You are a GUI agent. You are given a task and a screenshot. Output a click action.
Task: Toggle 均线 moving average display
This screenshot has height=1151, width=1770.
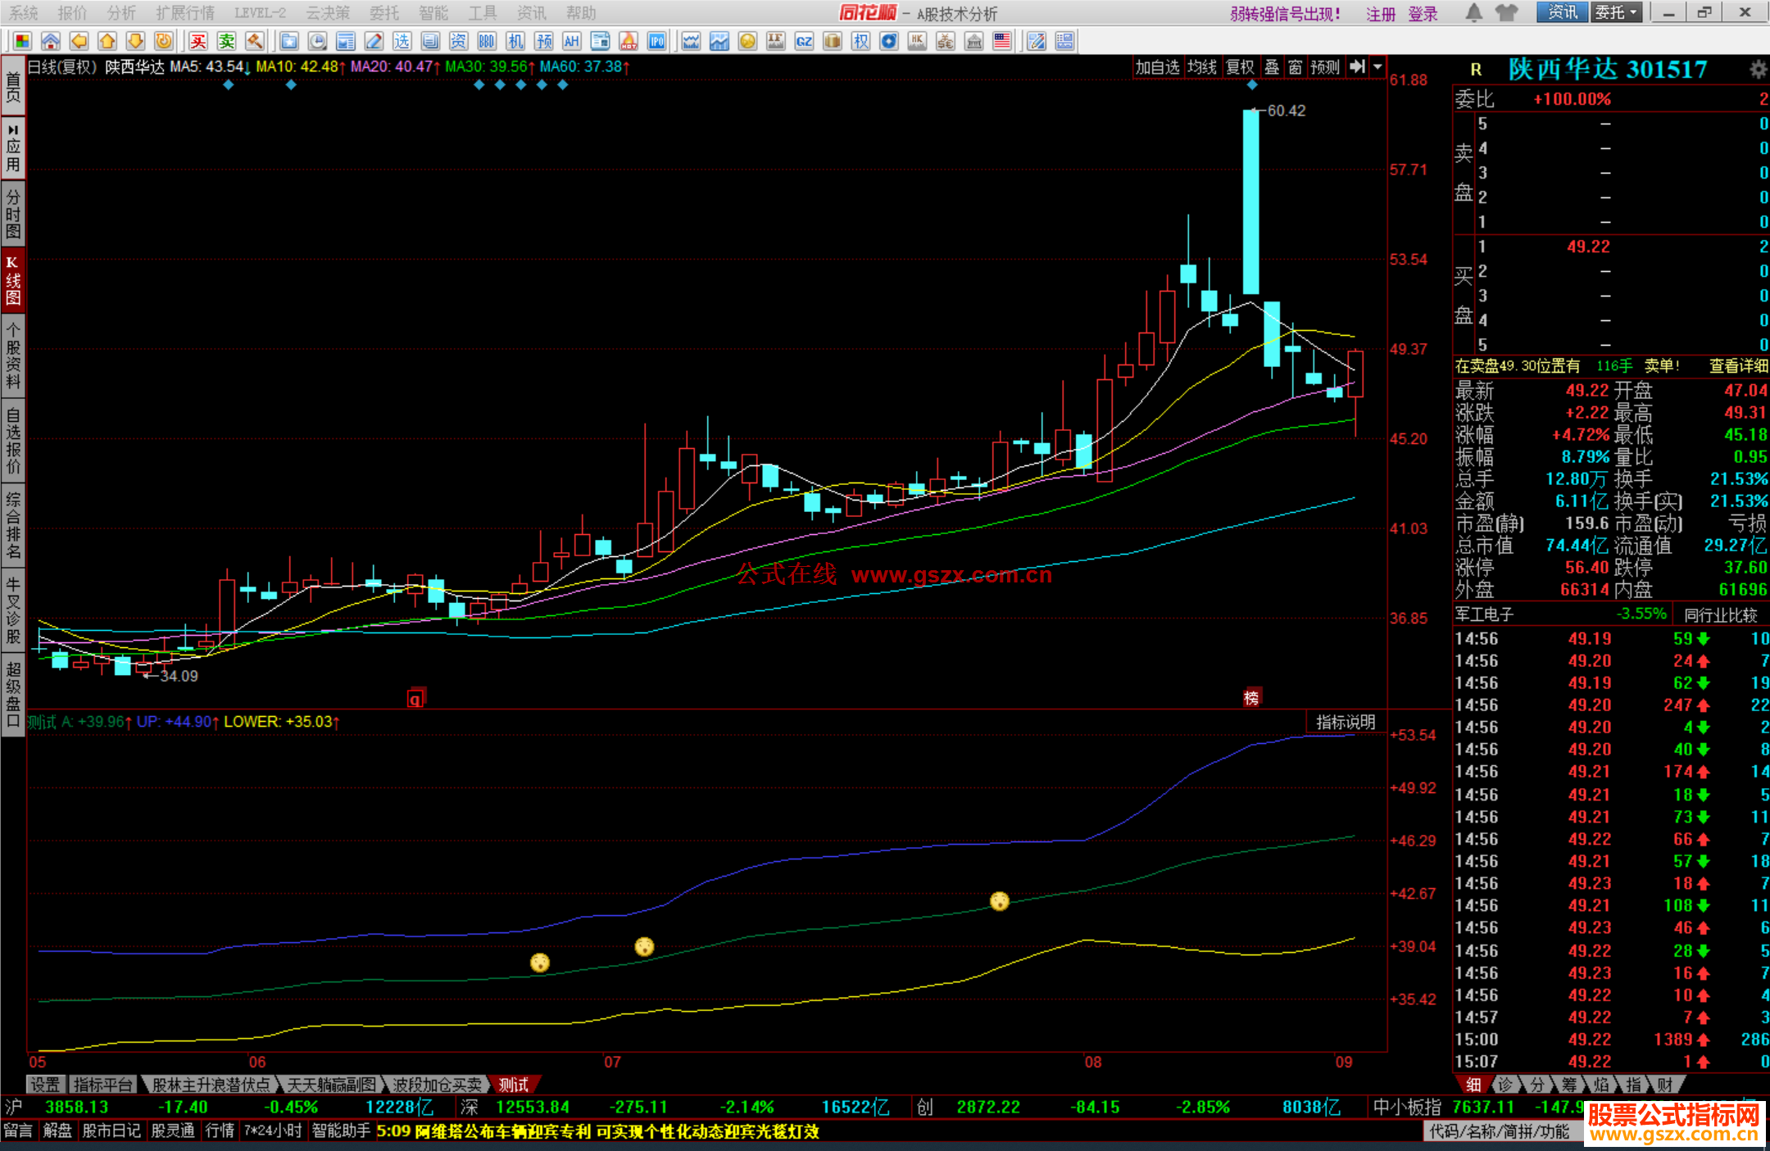coord(1201,67)
